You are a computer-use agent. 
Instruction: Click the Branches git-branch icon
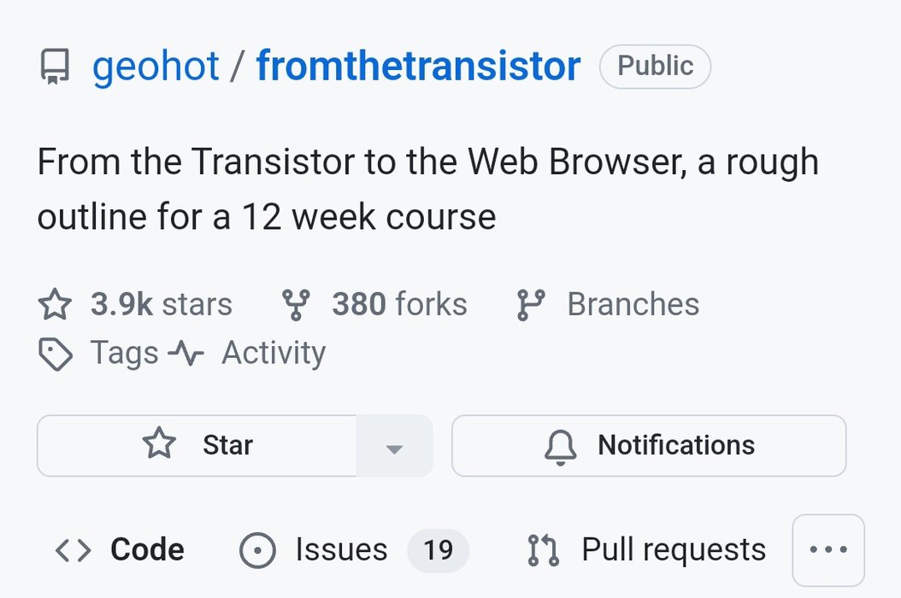531,304
